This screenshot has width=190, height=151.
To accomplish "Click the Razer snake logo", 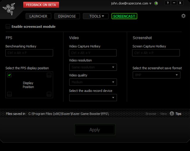I will pos(9,9).
